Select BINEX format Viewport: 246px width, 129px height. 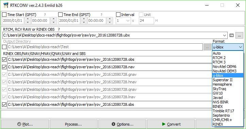[x=228, y=106]
